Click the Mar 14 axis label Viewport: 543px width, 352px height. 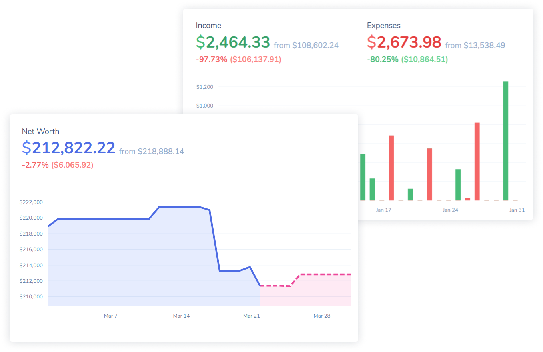point(181,316)
